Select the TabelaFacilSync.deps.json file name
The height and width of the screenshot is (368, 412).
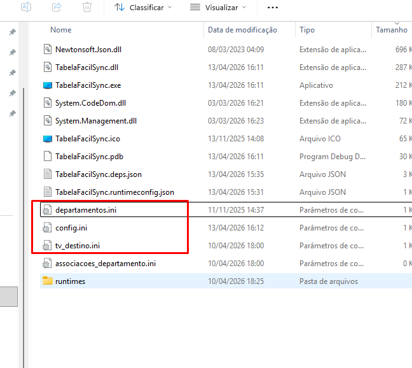(99, 174)
